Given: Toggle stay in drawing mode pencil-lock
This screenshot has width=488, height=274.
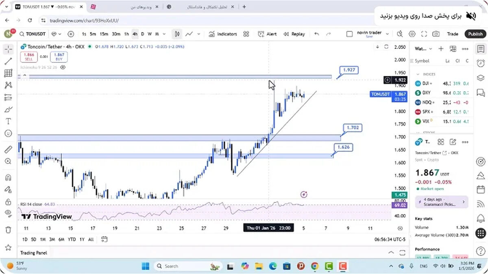Looking at the screenshot, I should 8,189.
